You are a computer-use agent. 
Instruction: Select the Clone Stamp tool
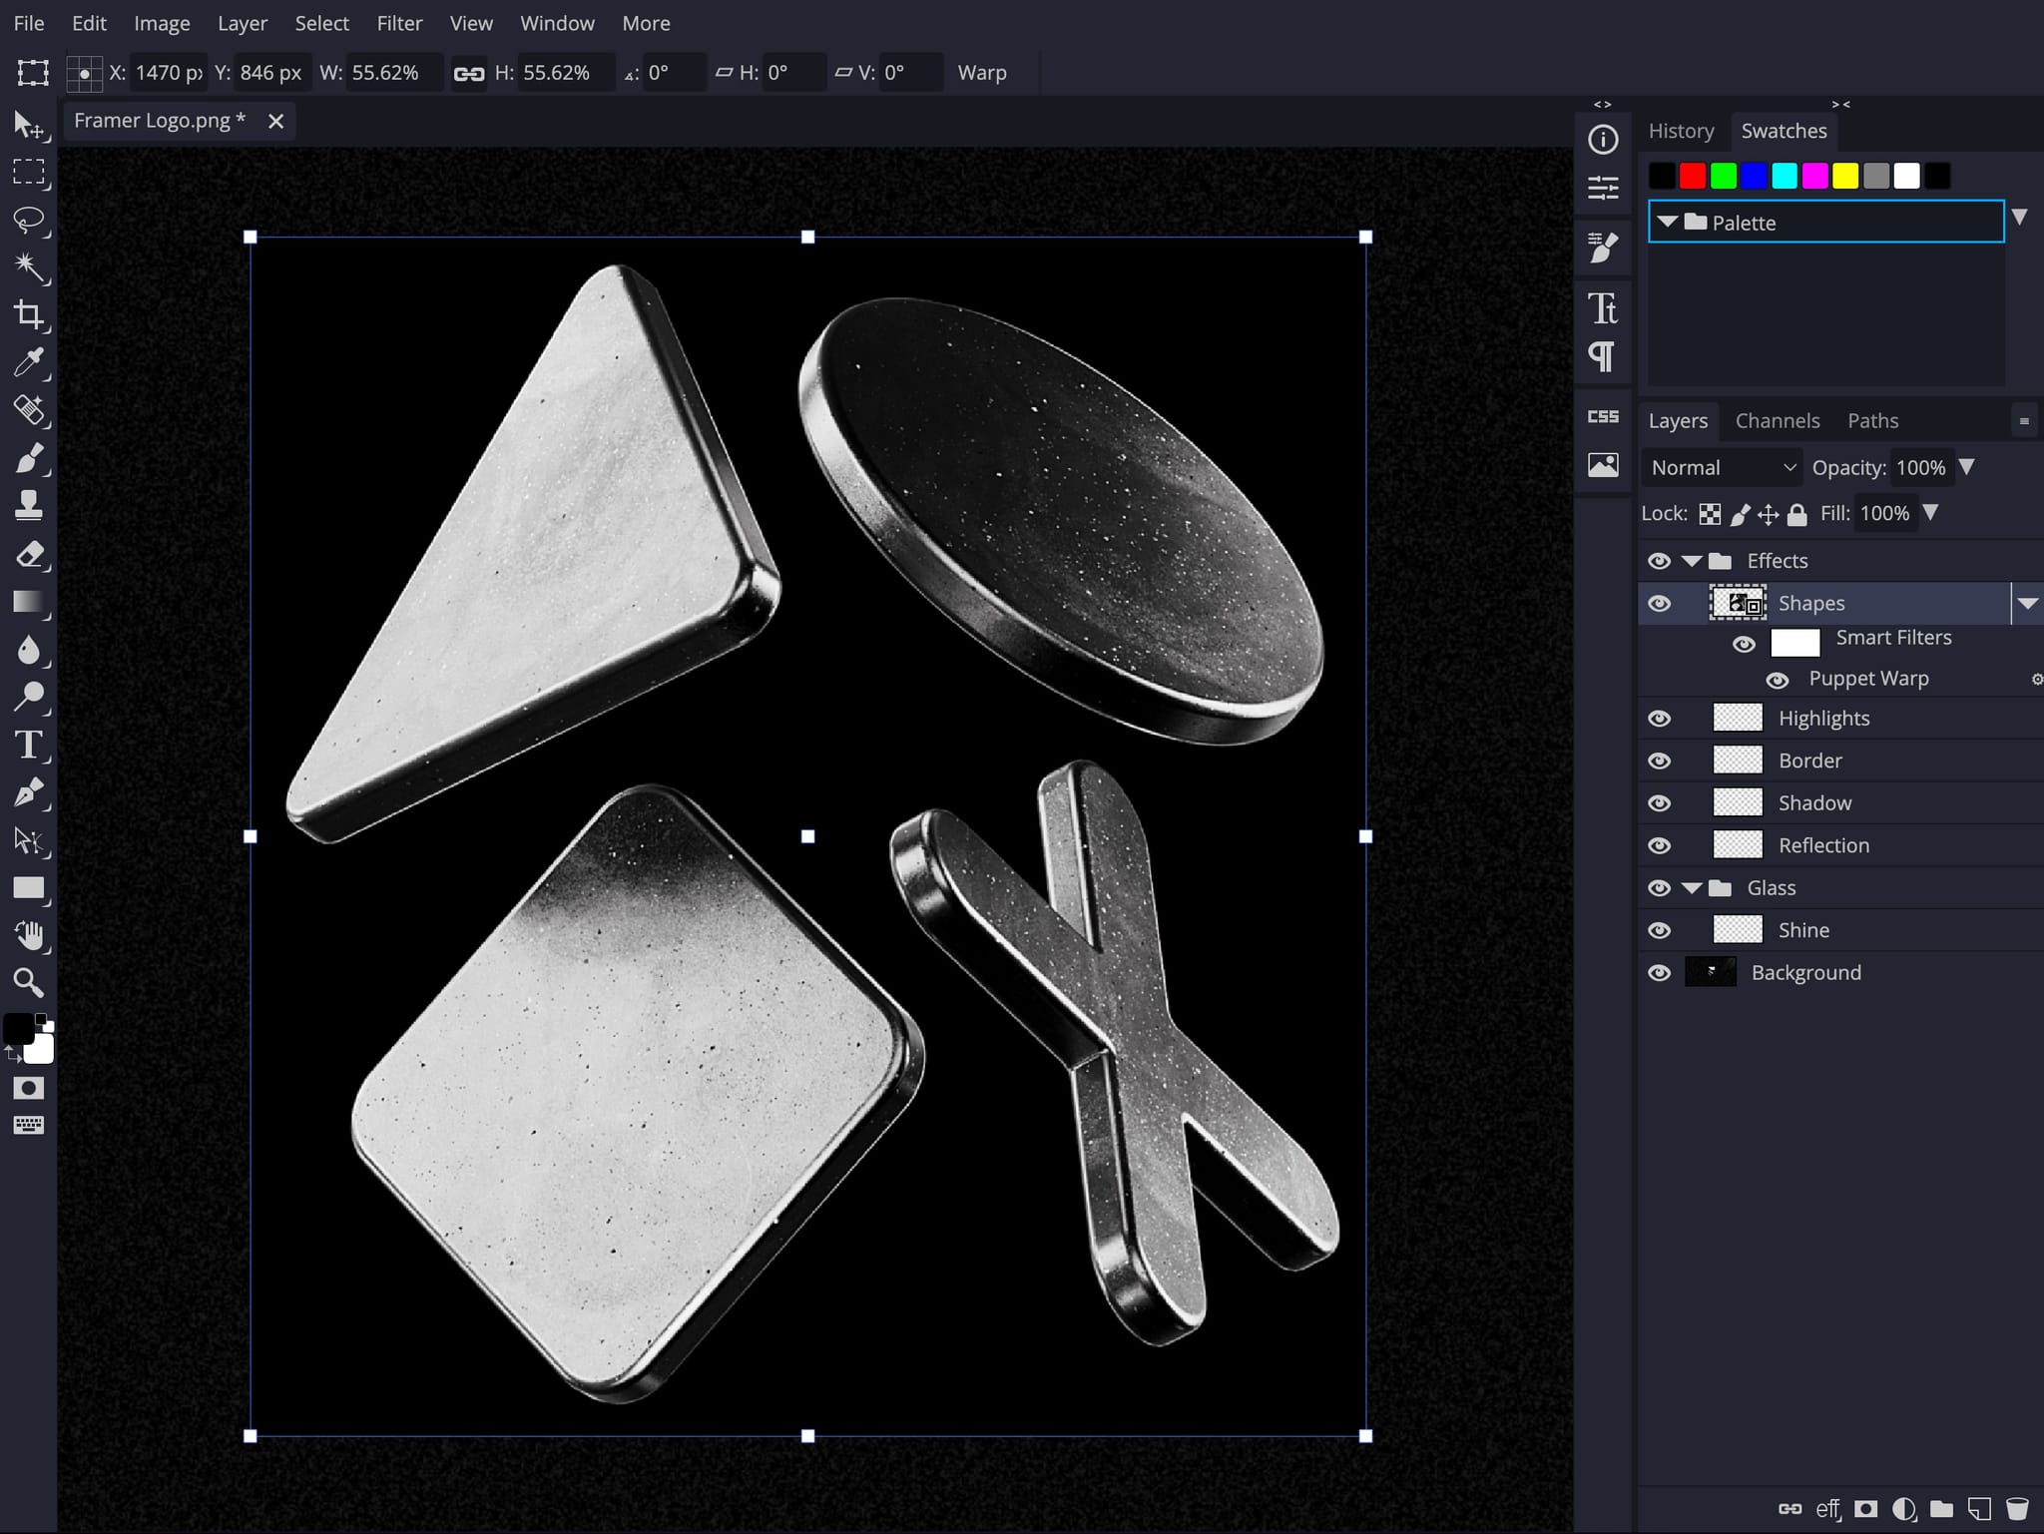29,506
